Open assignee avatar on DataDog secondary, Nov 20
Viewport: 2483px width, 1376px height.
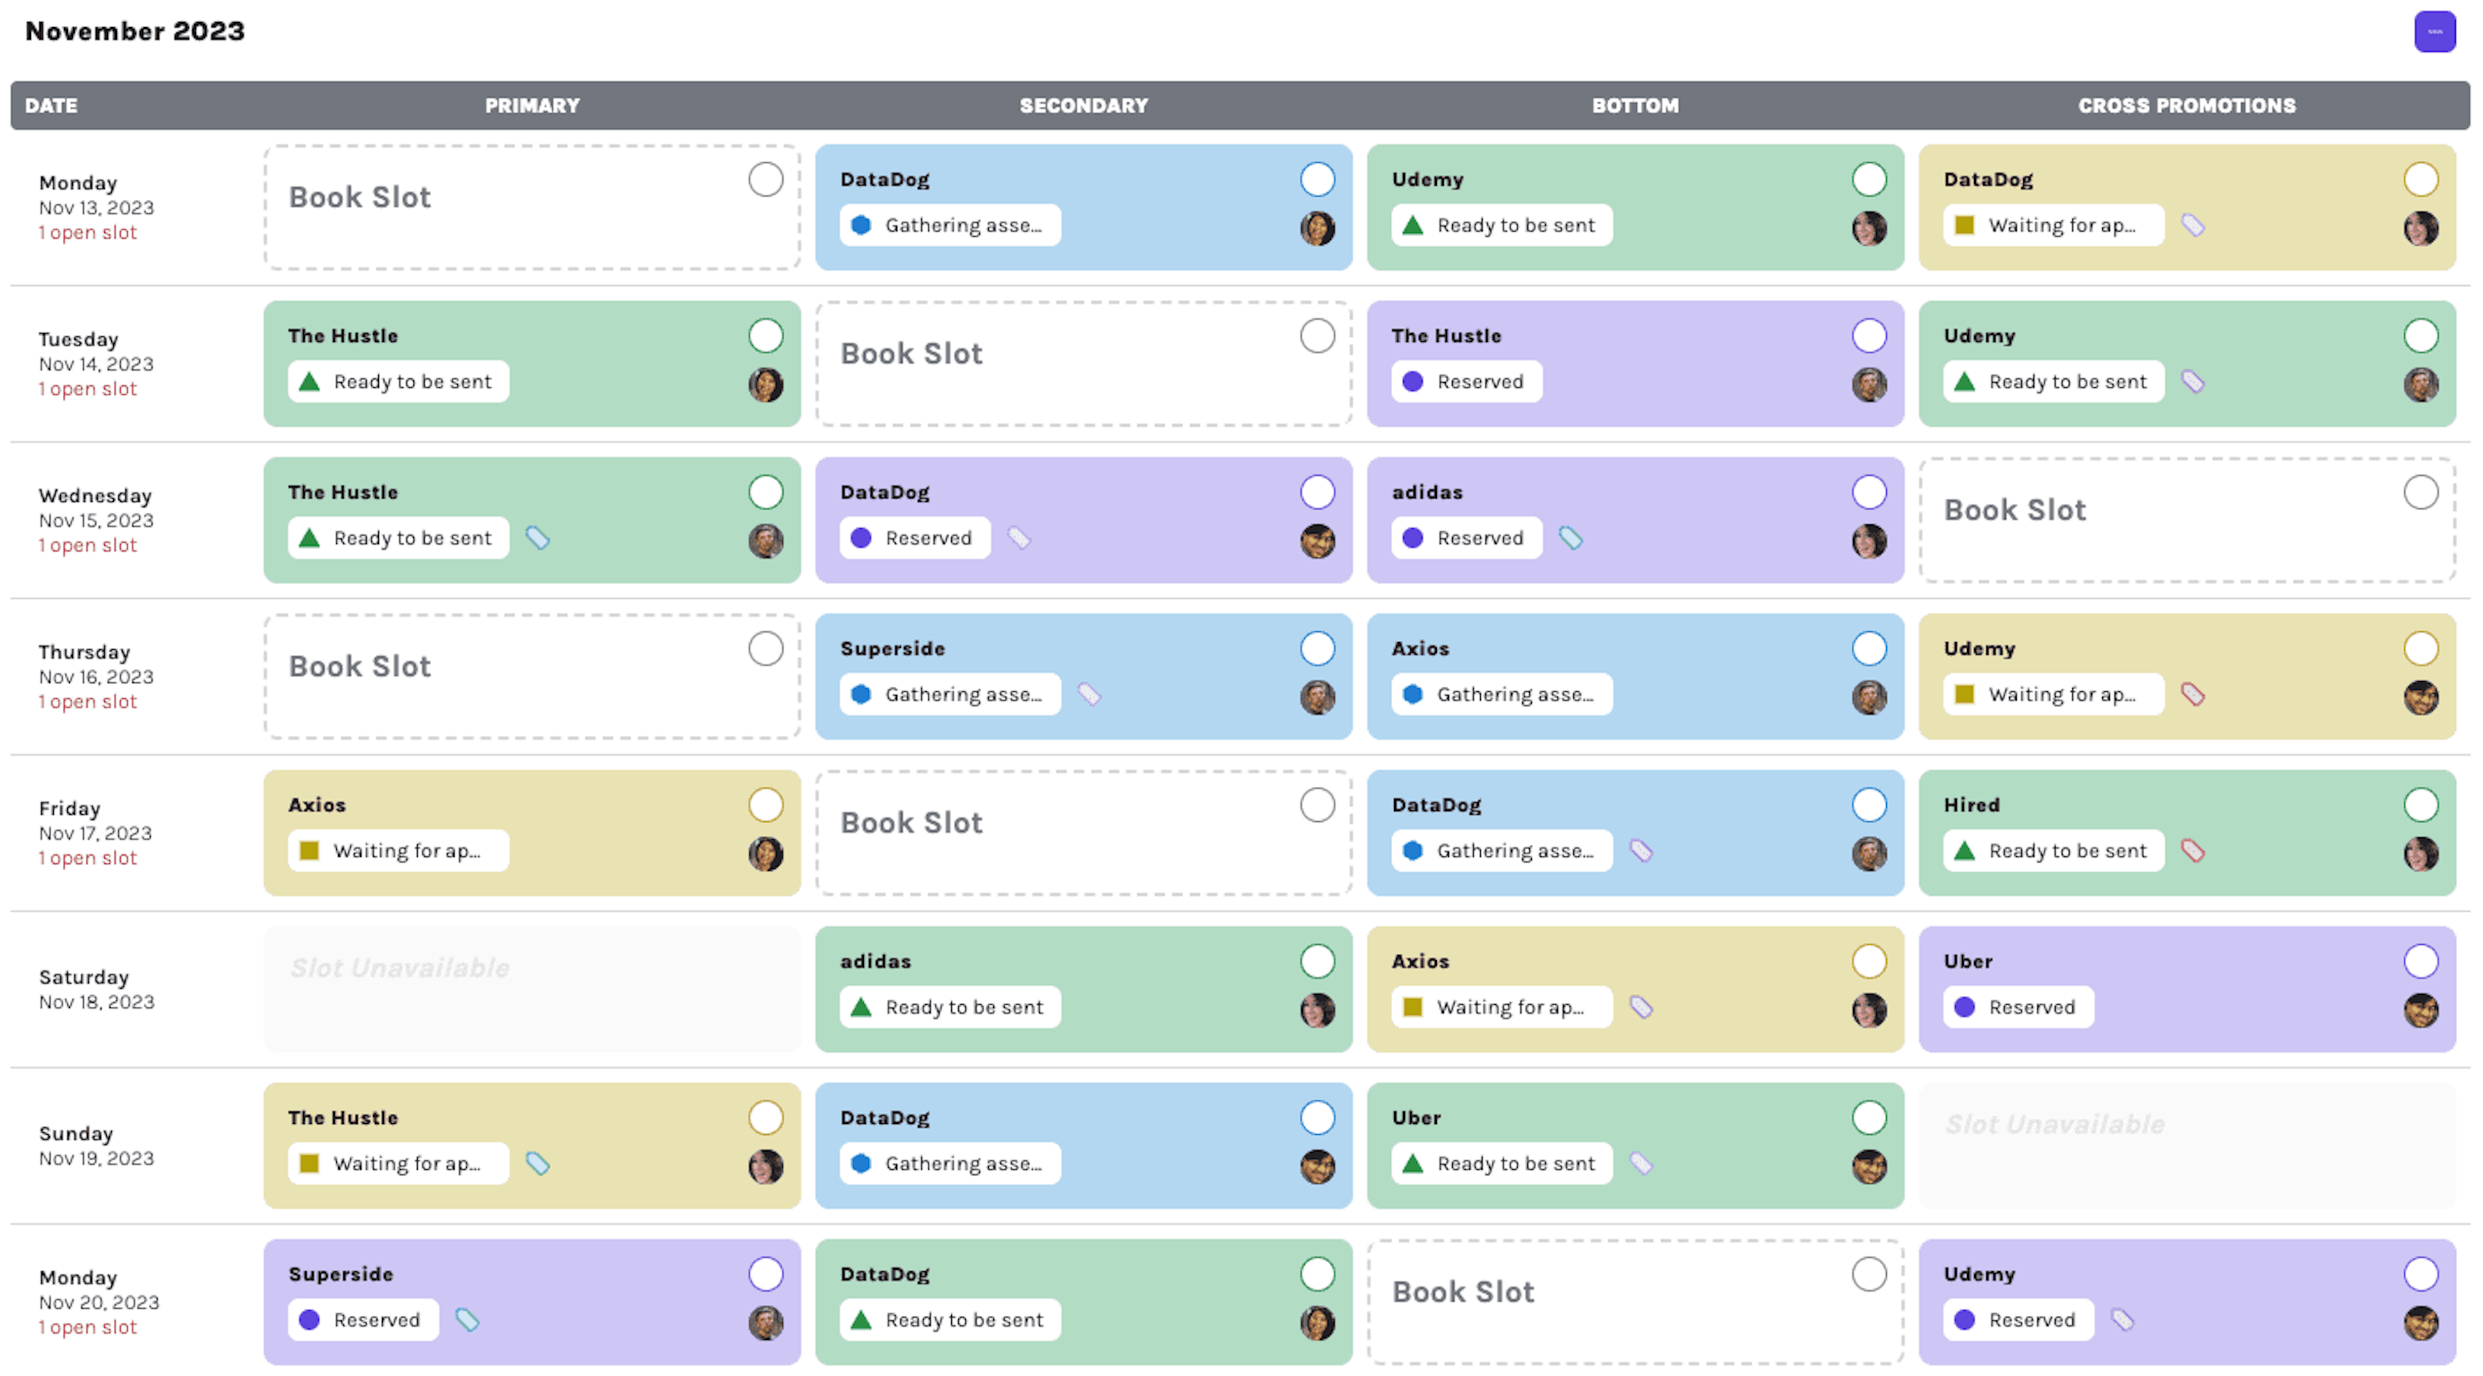tap(1317, 1322)
